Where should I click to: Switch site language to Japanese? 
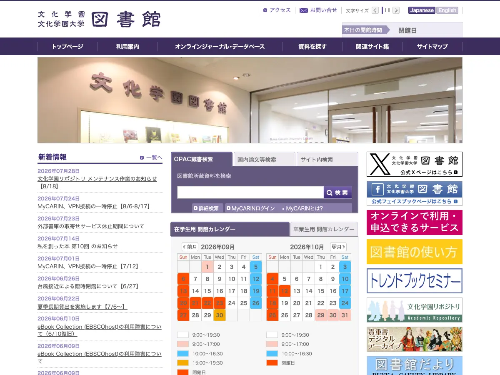click(422, 10)
